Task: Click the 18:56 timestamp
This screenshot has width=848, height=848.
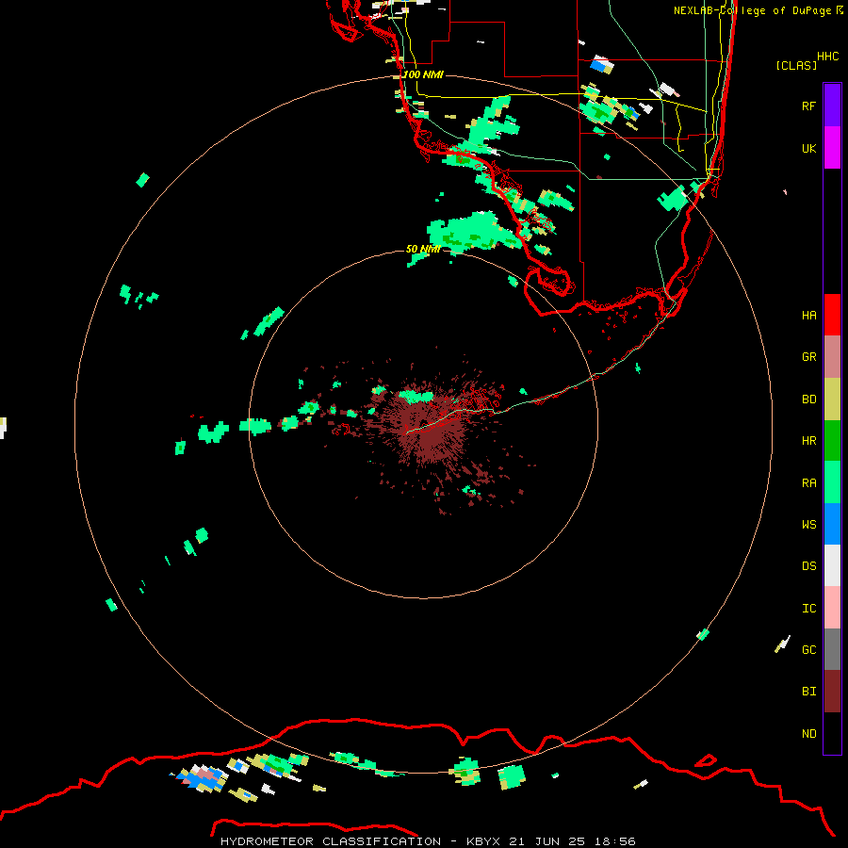Action: click(x=615, y=841)
